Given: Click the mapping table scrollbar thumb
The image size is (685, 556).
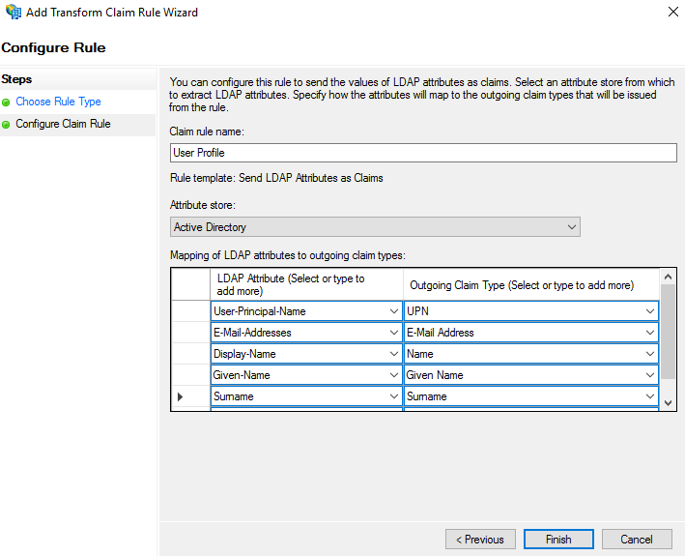Looking at the screenshot, I should pyautogui.click(x=668, y=332).
